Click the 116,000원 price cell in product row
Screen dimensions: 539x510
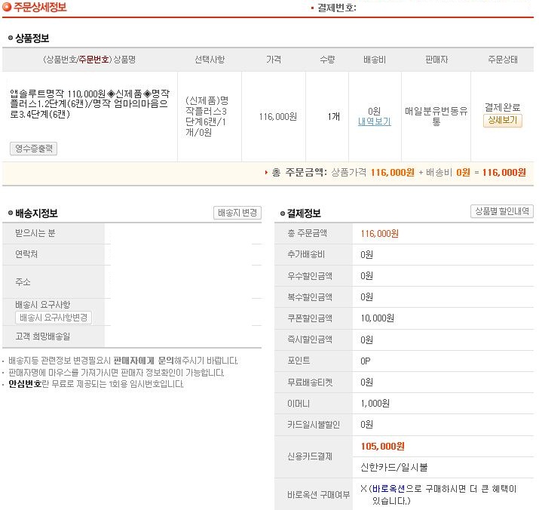pyautogui.click(x=277, y=117)
